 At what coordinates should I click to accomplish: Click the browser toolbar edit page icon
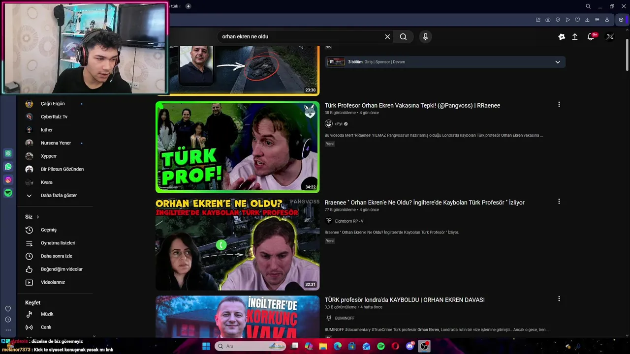point(538,20)
